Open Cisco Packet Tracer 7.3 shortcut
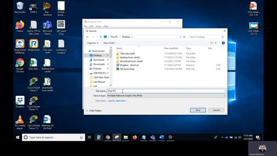Screen dimensions: 277x156 [34, 122]
